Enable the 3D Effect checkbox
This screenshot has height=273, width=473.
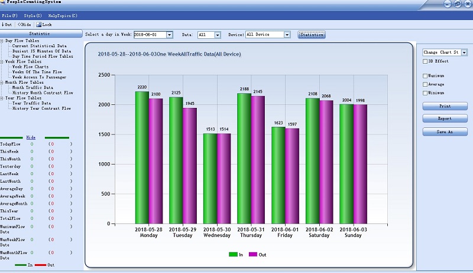[425, 61]
